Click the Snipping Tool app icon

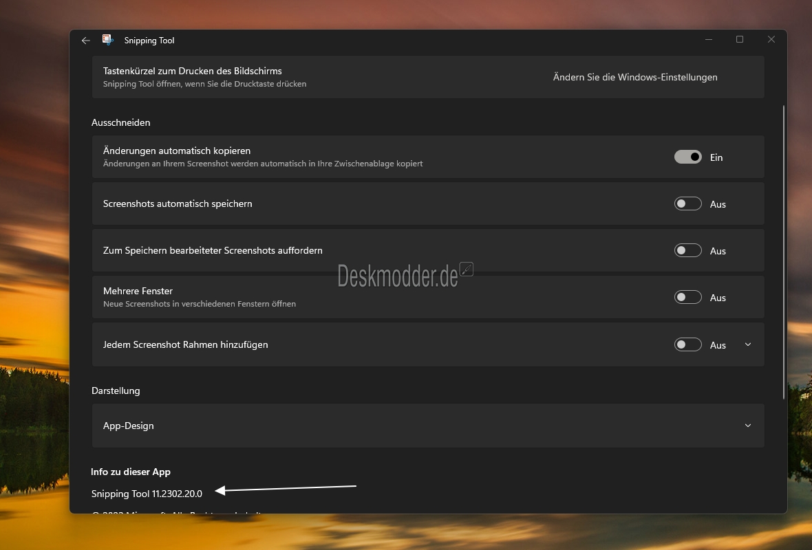(108, 40)
